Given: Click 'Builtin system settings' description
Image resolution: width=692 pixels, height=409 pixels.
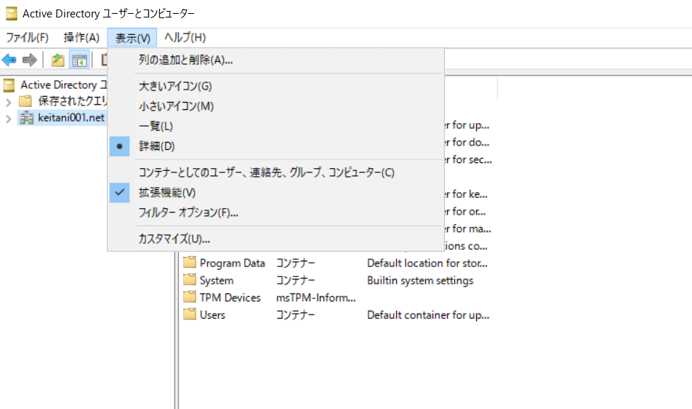Looking at the screenshot, I should click(x=420, y=280).
